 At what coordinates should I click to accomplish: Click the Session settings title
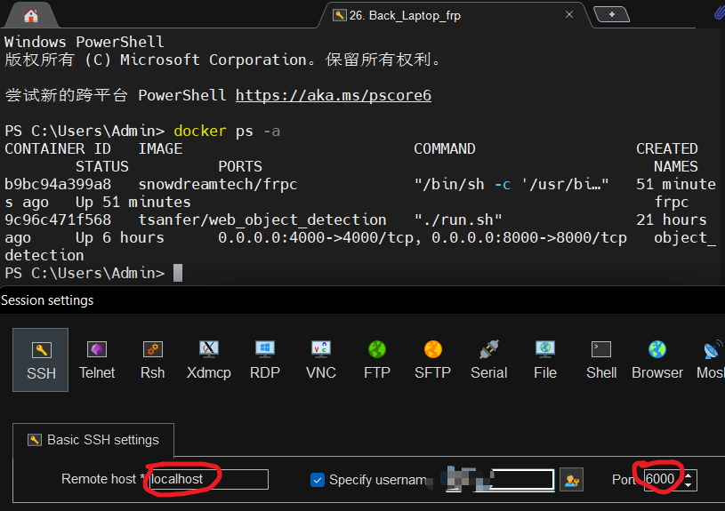click(x=47, y=300)
